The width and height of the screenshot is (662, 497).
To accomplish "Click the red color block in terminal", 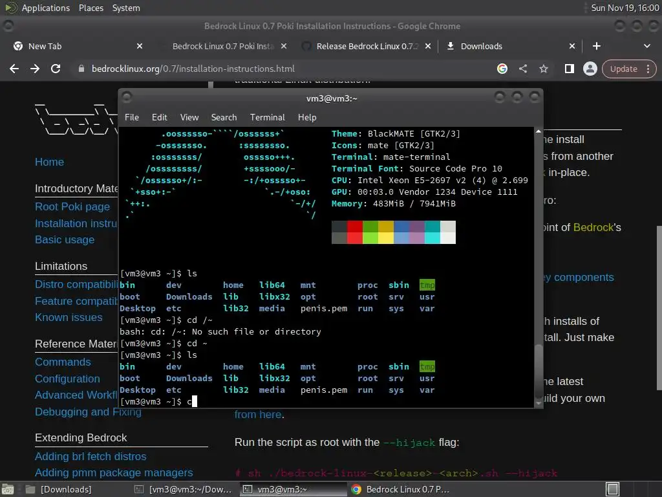I will pos(355,232).
